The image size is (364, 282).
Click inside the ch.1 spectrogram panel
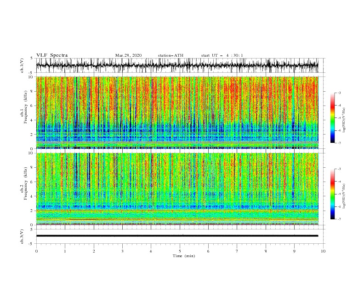click(x=177, y=112)
